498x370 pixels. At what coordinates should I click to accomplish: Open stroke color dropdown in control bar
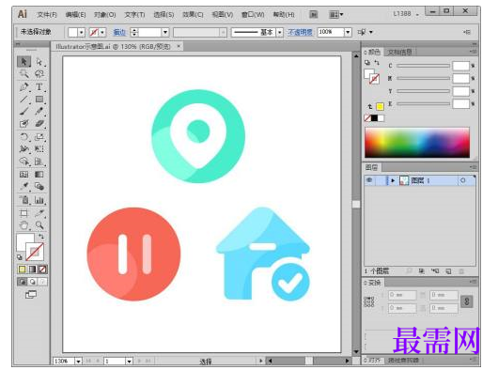point(102,32)
